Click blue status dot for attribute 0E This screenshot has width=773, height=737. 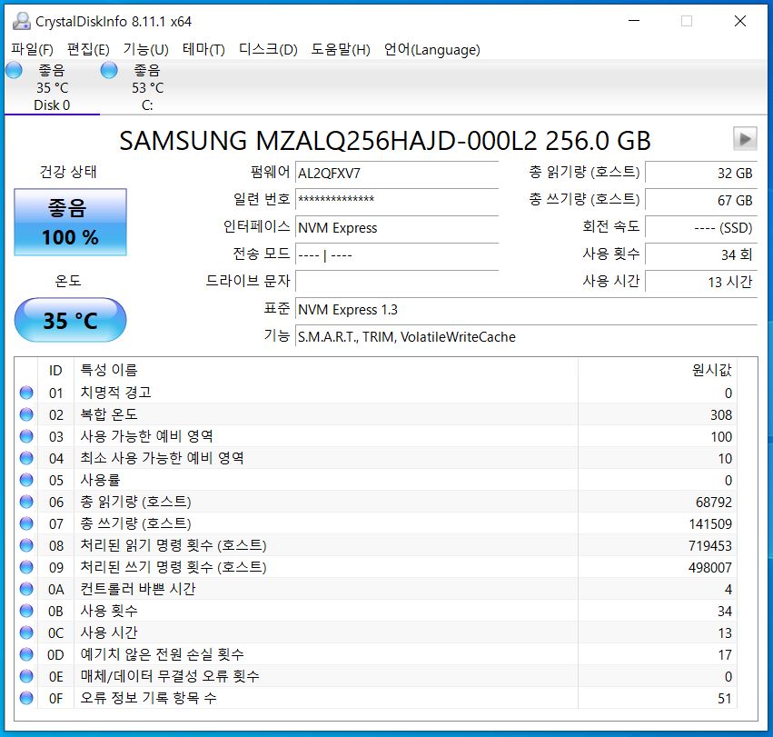coord(26,676)
